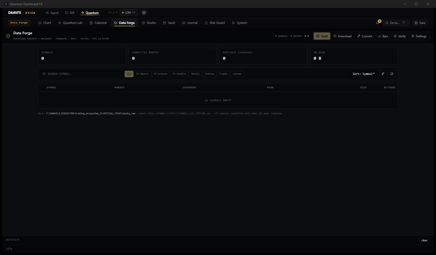
Task: Open the Bars view
Action: (x=383, y=36)
